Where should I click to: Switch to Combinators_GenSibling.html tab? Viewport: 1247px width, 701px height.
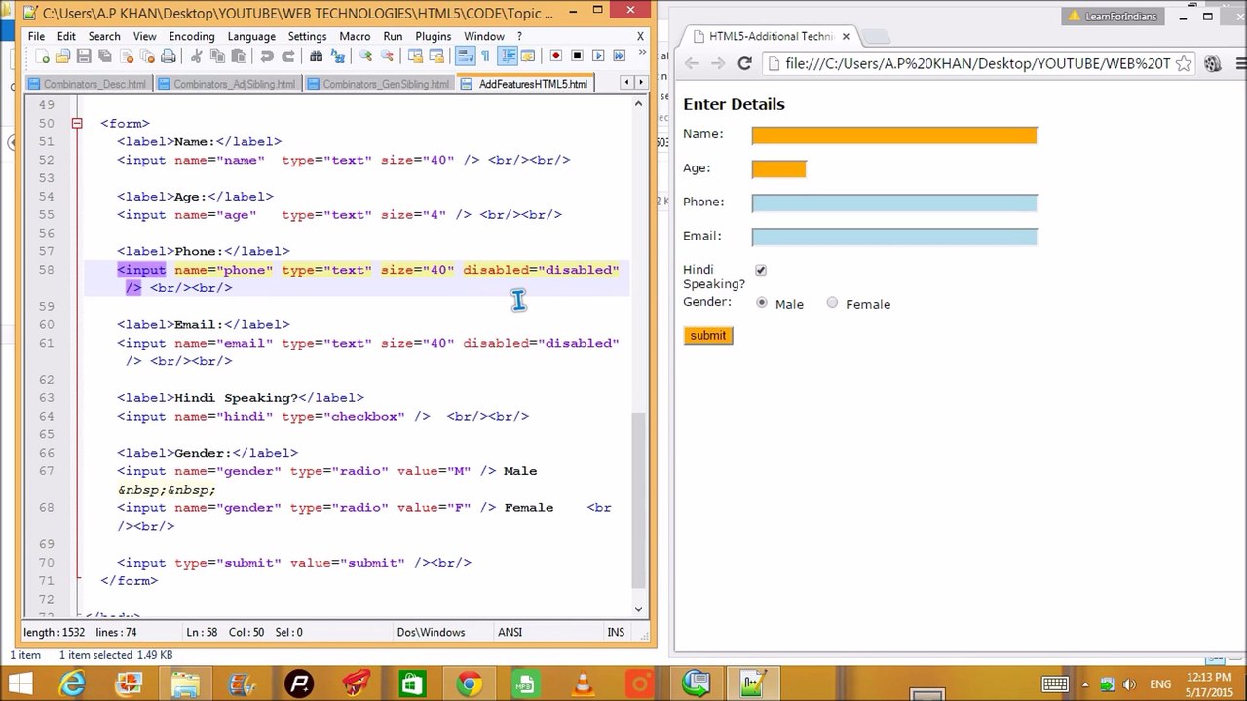378,84
